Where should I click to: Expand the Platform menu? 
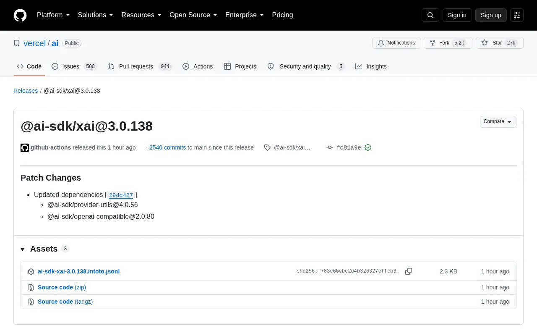tap(53, 15)
